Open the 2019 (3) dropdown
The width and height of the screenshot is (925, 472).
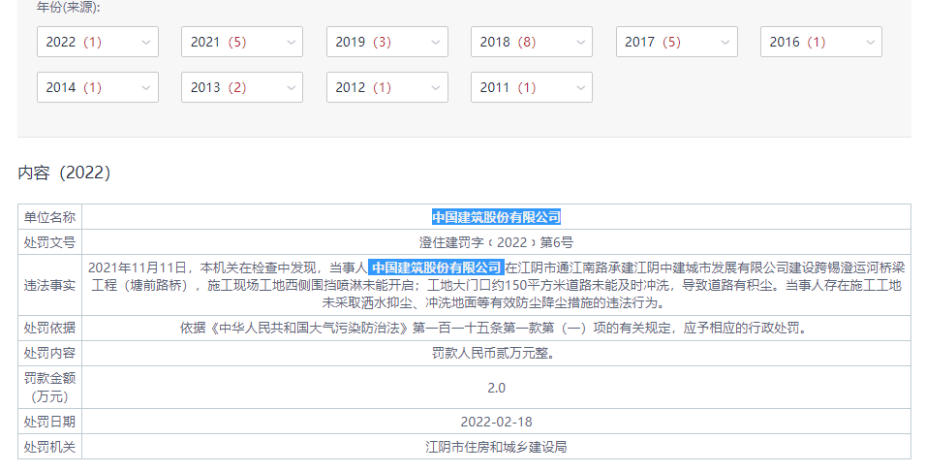point(386,42)
